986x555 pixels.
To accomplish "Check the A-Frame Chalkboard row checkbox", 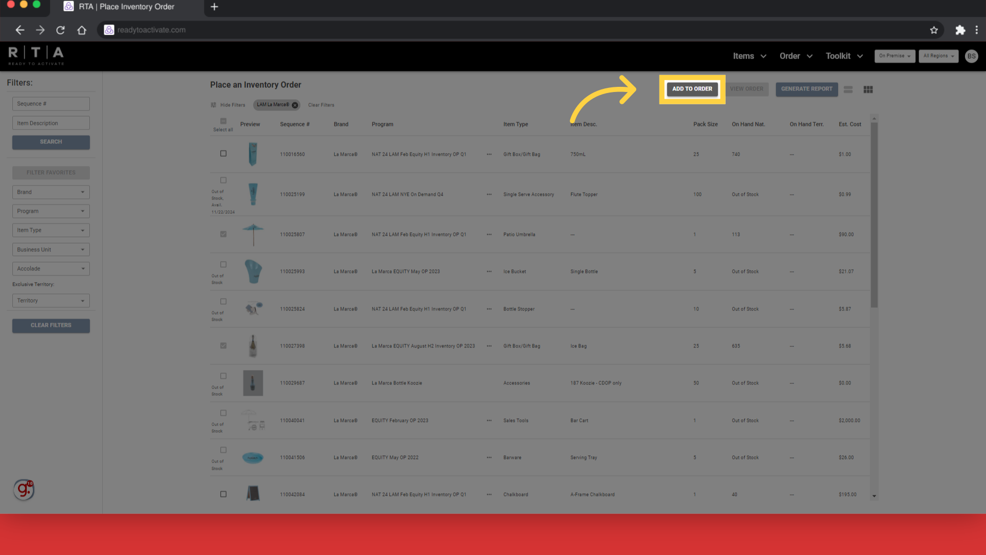I will [x=223, y=494].
